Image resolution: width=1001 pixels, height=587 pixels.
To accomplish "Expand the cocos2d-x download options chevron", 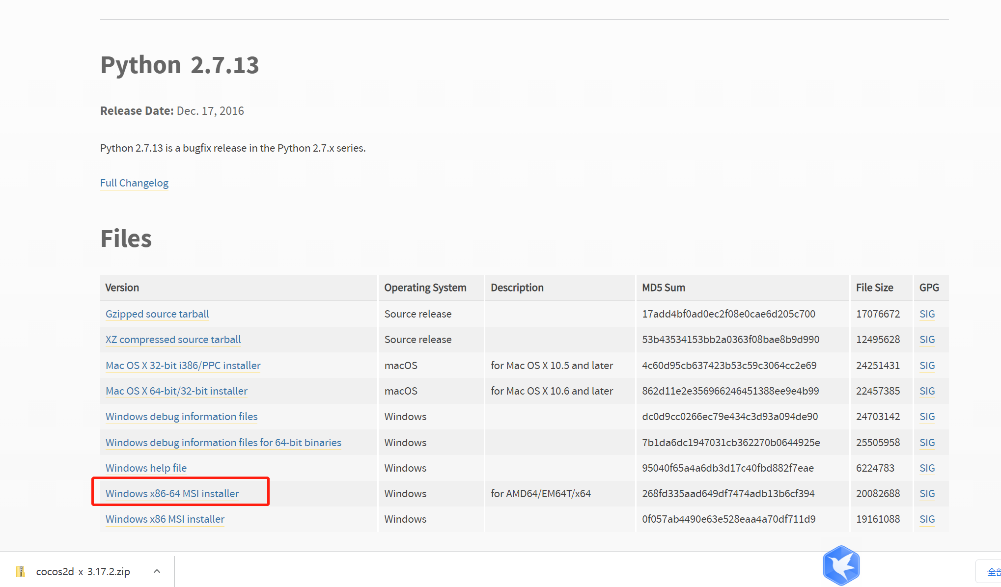I will [x=157, y=571].
